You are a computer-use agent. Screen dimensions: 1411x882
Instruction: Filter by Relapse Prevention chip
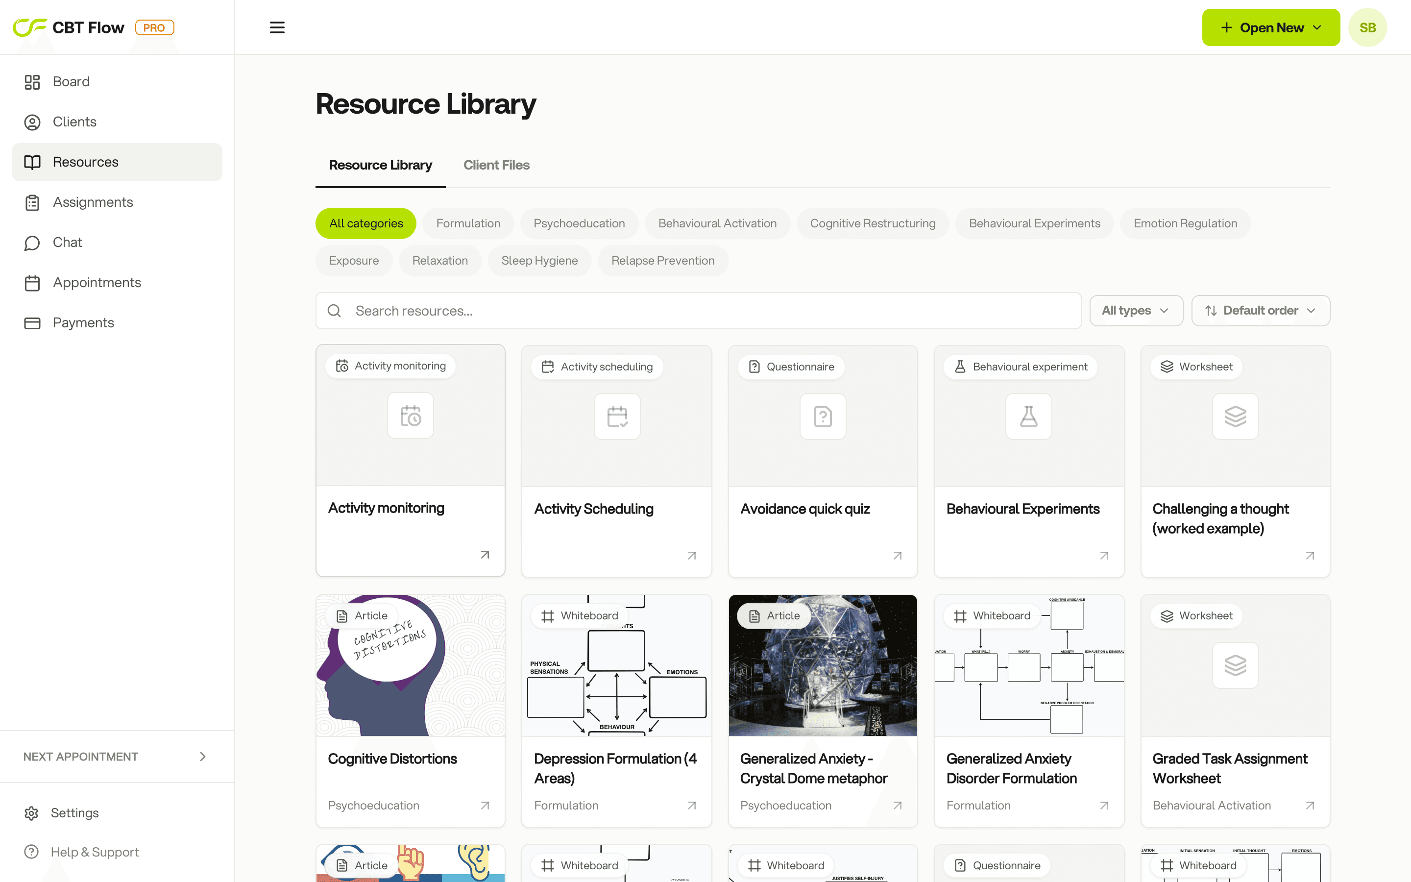pos(663,261)
